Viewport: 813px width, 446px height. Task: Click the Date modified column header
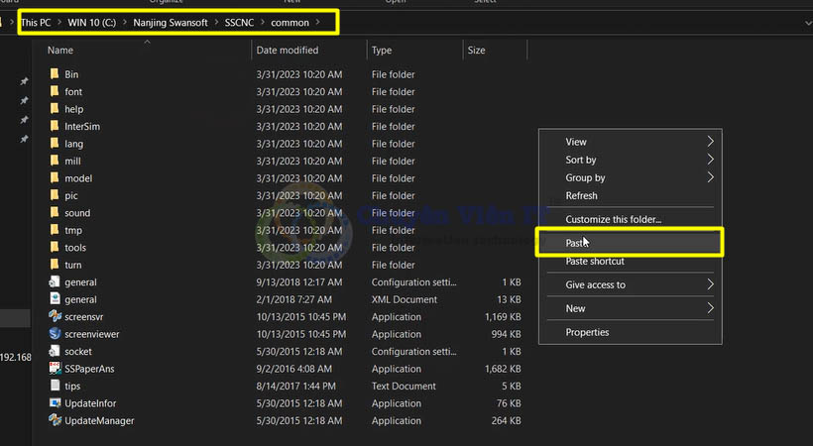288,50
